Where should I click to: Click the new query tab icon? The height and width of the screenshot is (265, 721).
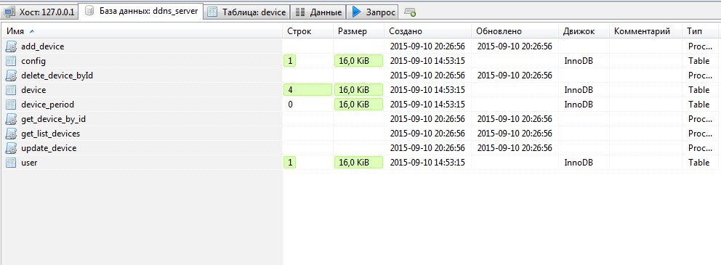click(410, 12)
